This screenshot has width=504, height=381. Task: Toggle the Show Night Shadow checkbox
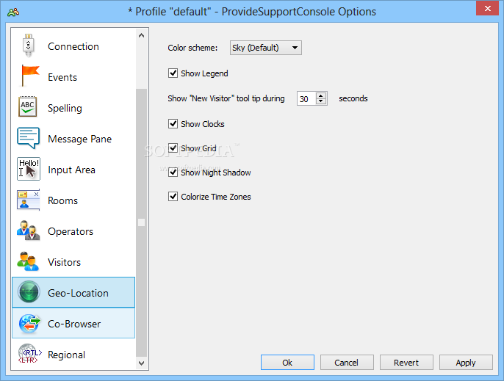coord(173,173)
